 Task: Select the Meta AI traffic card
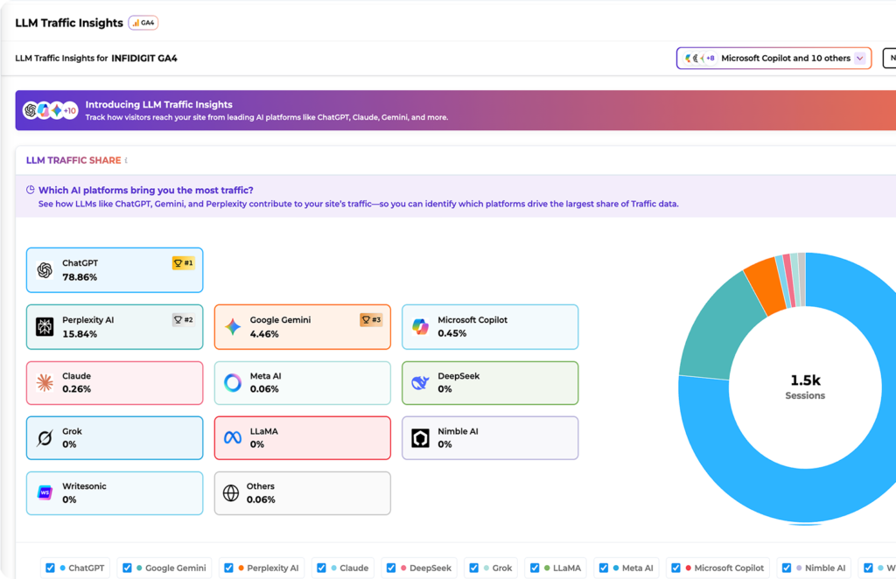coord(302,382)
